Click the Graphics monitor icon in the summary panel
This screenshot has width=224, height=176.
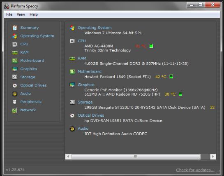(72, 85)
